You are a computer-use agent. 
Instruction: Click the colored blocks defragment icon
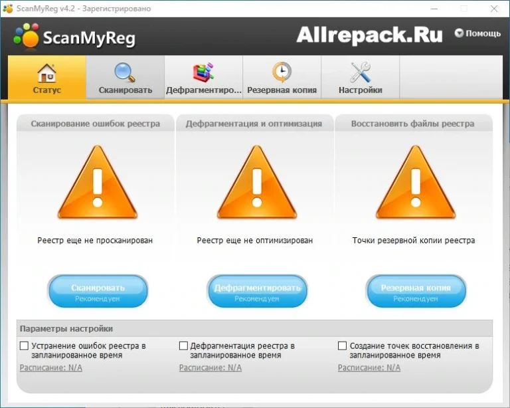point(204,72)
